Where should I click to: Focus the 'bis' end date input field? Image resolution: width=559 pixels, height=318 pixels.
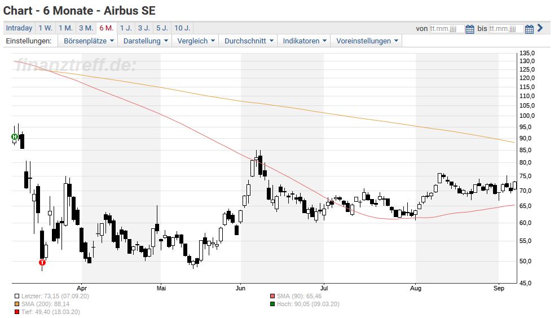click(507, 29)
